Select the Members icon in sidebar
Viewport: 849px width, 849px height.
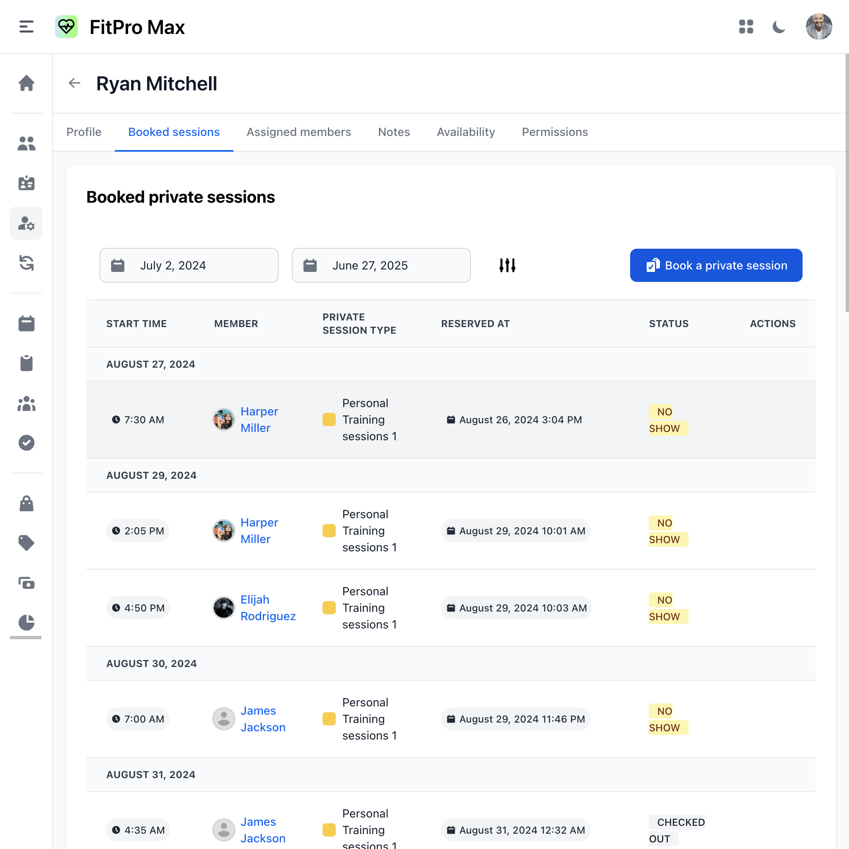(x=27, y=143)
